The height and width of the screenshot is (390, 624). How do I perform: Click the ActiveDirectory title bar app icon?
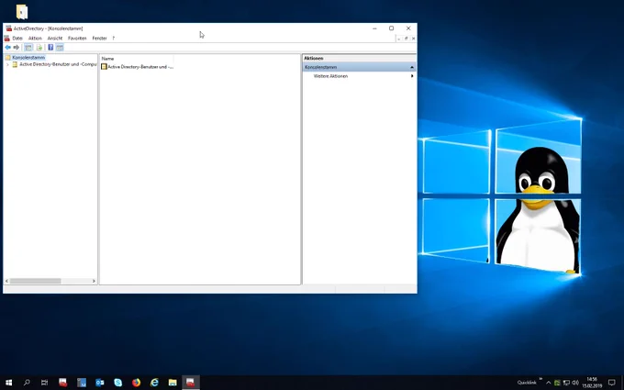pyautogui.click(x=9, y=28)
